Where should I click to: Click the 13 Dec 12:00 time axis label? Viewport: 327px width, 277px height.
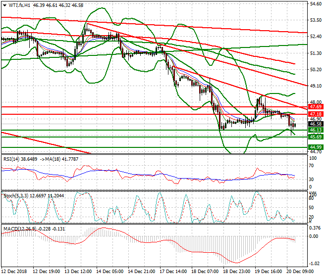pyautogui.click(x=78, y=272)
